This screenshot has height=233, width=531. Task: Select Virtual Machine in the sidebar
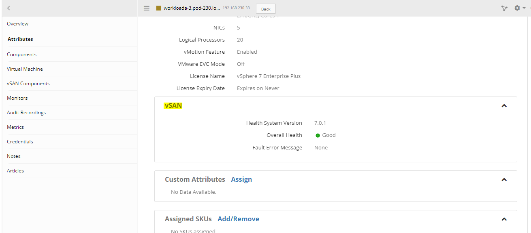point(25,69)
